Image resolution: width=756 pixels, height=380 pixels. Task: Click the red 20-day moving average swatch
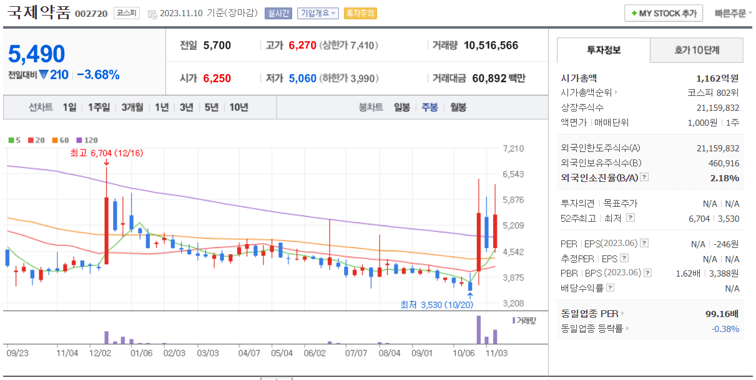click(31, 140)
